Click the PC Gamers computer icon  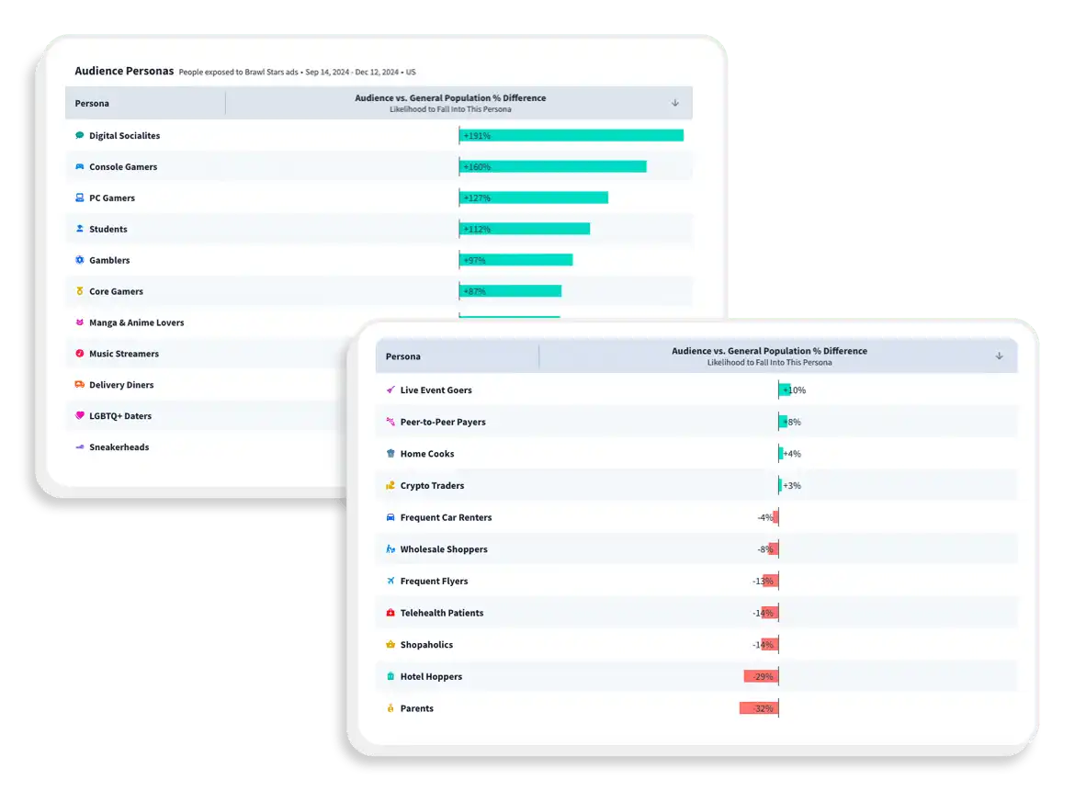tap(80, 198)
